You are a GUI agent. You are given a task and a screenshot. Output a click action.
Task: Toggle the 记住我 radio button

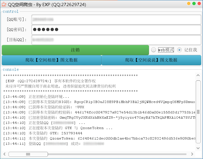point(179,50)
